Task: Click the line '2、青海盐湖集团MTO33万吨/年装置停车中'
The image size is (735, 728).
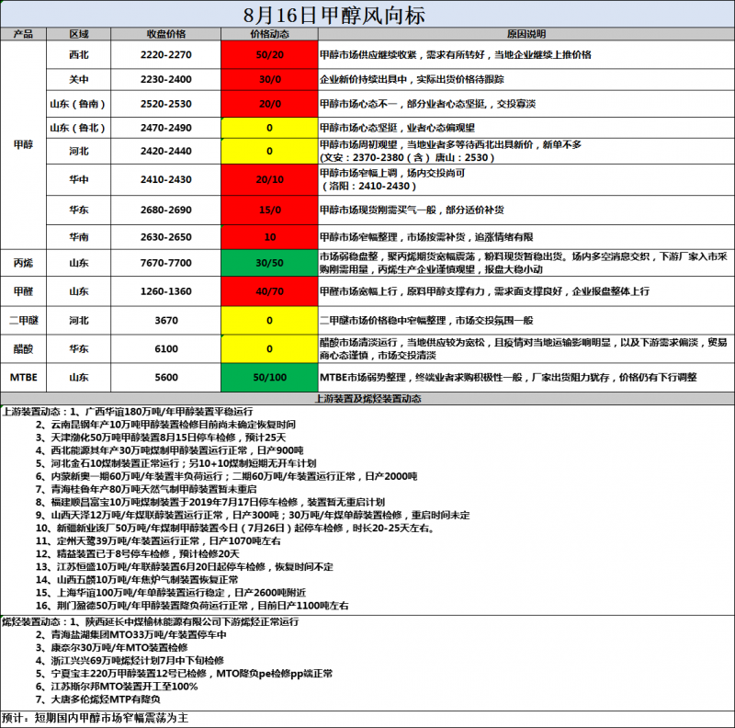Action: (x=131, y=635)
